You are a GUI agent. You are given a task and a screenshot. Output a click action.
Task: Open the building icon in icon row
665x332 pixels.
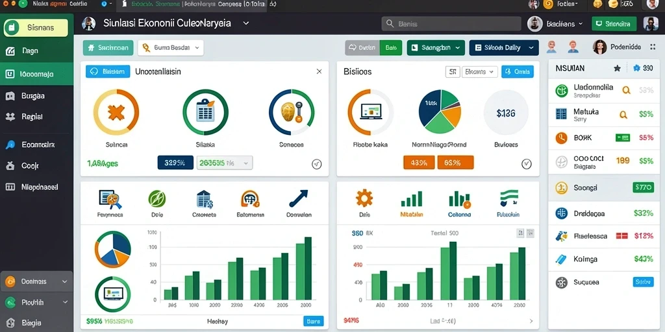point(205,199)
